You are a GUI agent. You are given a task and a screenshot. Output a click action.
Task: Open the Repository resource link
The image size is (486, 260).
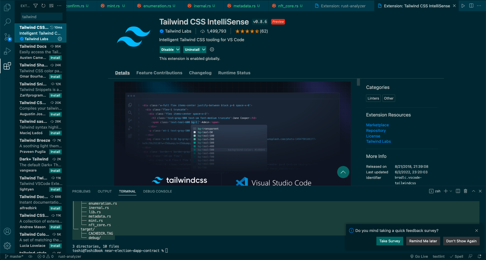click(x=376, y=130)
